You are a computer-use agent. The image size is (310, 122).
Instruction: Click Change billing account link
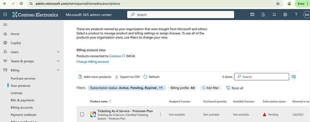[93, 62]
